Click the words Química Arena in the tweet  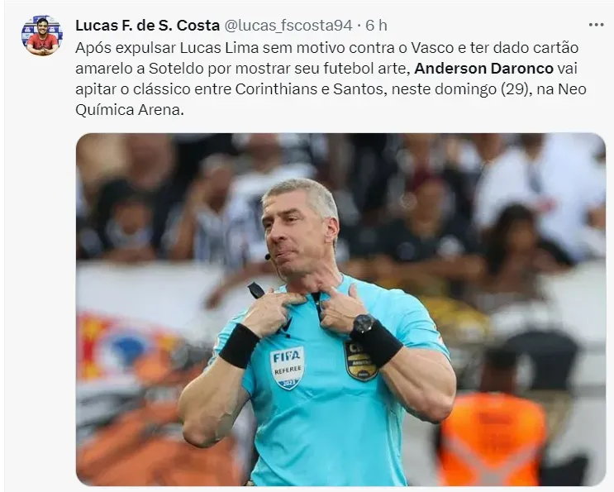(x=129, y=110)
